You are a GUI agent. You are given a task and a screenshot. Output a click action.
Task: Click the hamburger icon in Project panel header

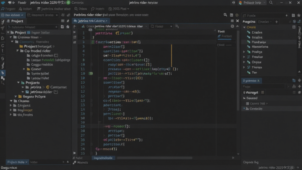click(63, 21)
